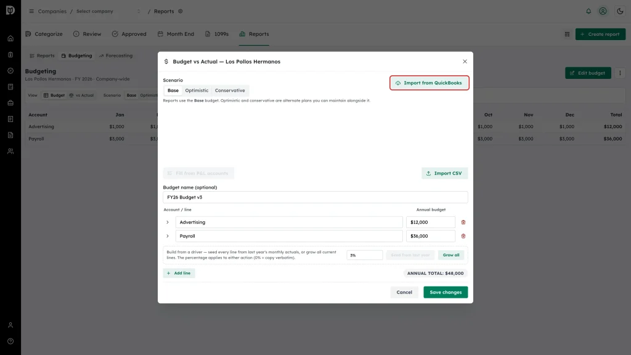This screenshot has height=355, width=631.
Task: Click the settings gear next to Reports breadcrumb
Action: (181, 11)
